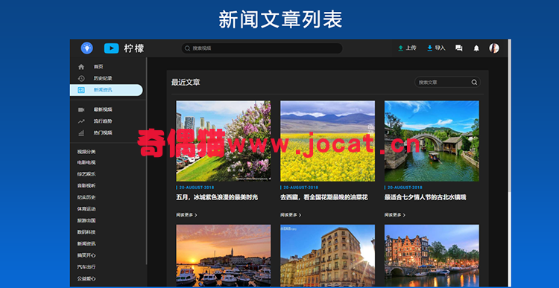Open article 去西藏，看全国花期最晚的油菜花

pos(323,197)
